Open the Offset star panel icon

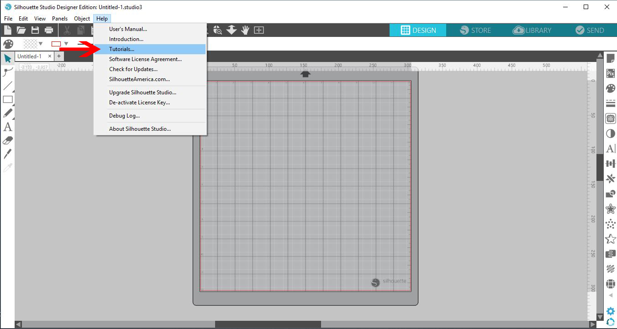coord(610,209)
